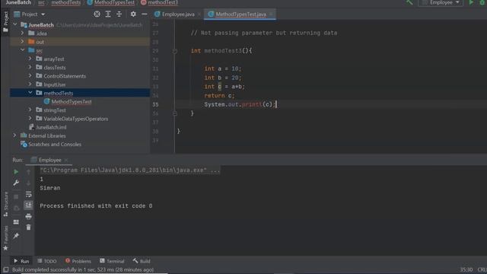Open the Run tool window button

point(21,261)
